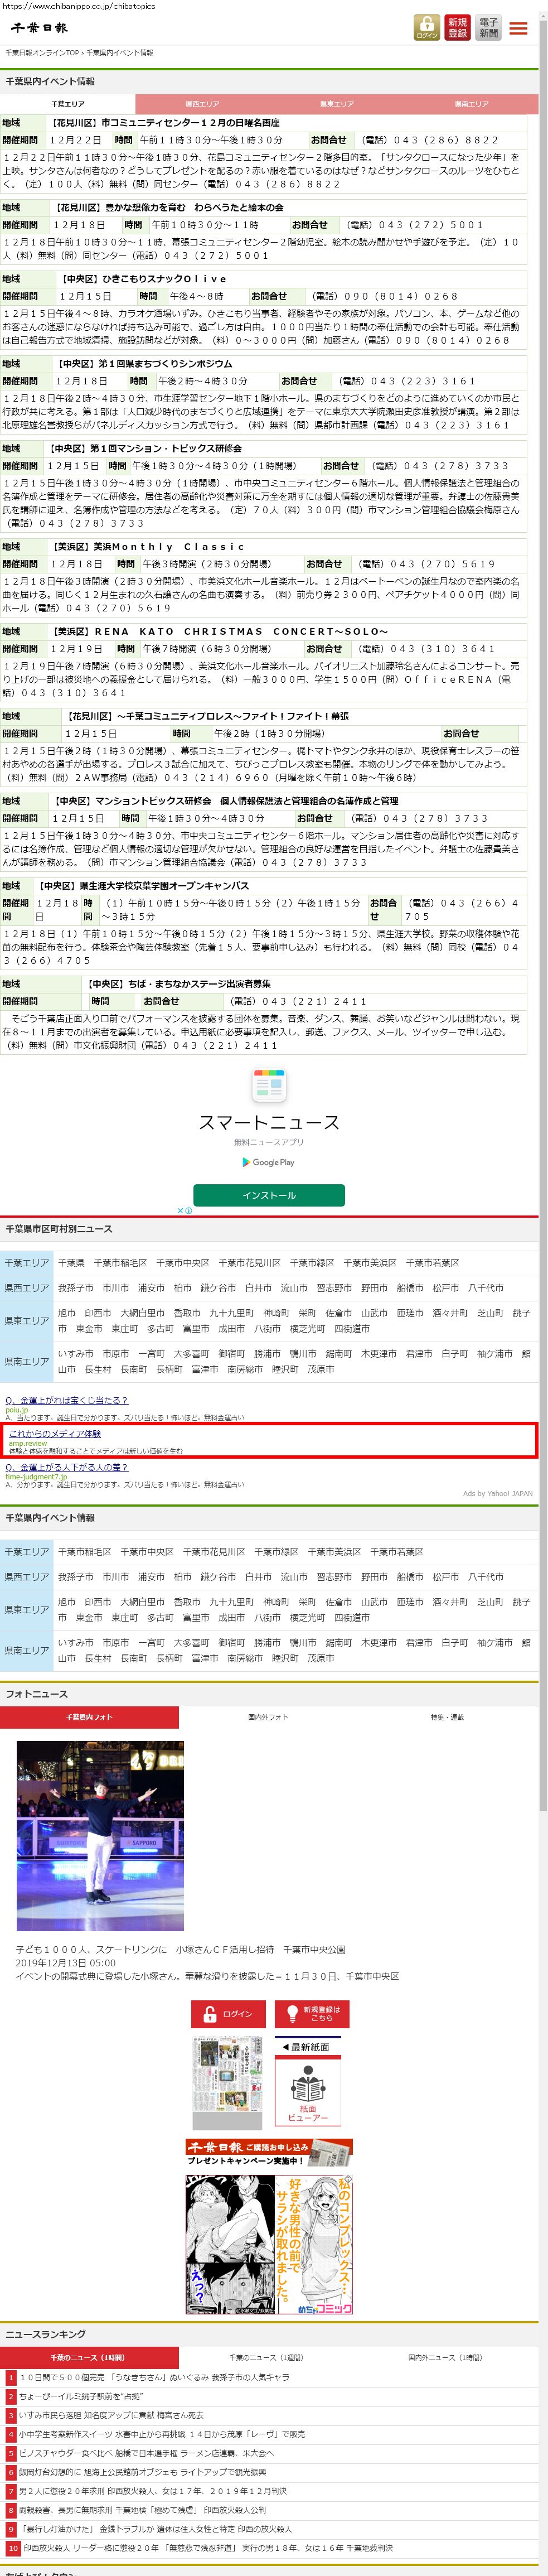548x2576 pixels.
Task: Click the SmartNews app icon
Action: pyautogui.click(x=269, y=1085)
